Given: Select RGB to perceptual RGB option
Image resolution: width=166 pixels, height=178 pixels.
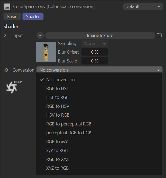Looking at the screenshot, I should tap(69, 124).
